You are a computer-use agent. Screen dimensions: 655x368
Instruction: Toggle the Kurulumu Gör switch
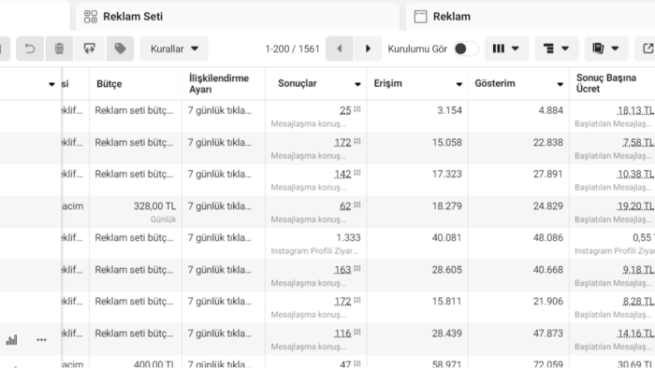[x=466, y=49]
